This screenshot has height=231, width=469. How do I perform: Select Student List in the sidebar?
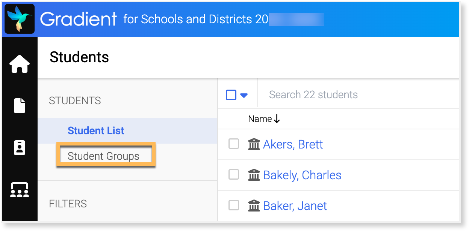(x=96, y=131)
